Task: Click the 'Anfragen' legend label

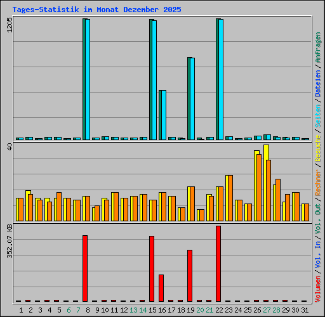Action: coord(318,48)
